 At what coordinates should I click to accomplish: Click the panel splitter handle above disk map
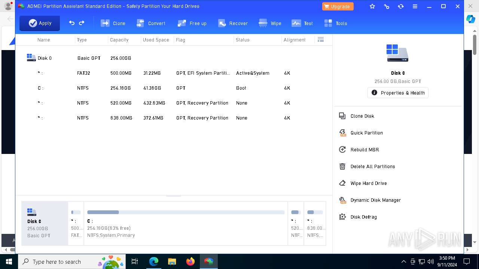click(x=174, y=195)
